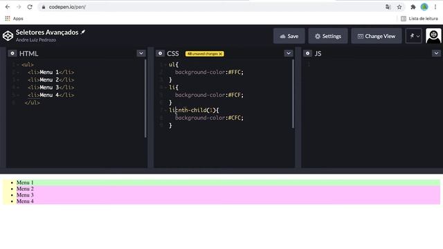This screenshot has height=249, width=443.
Task: Edit pen title with the pencil icon
Action: 83,32
